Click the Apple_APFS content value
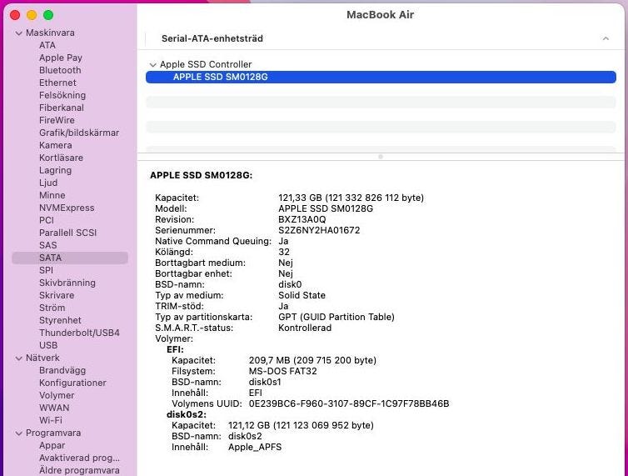The image size is (628, 476). [x=255, y=447]
